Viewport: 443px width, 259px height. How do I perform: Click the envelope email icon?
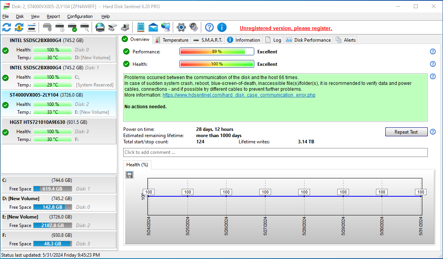click(x=153, y=27)
